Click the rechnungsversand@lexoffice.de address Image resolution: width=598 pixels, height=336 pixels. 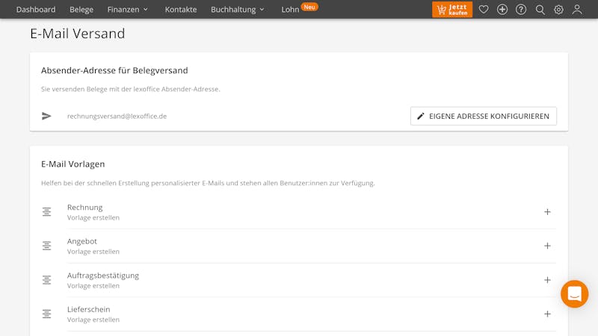(117, 116)
